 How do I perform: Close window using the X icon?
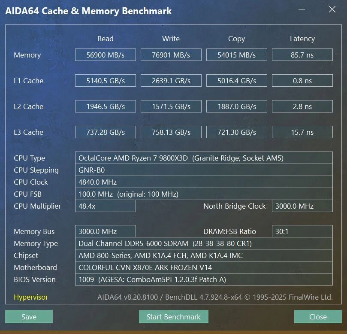coord(332,9)
